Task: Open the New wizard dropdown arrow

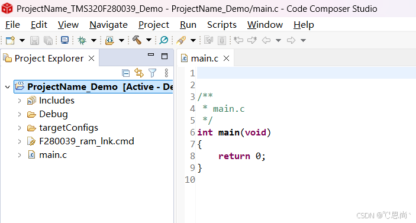Action: tap(22, 41)
